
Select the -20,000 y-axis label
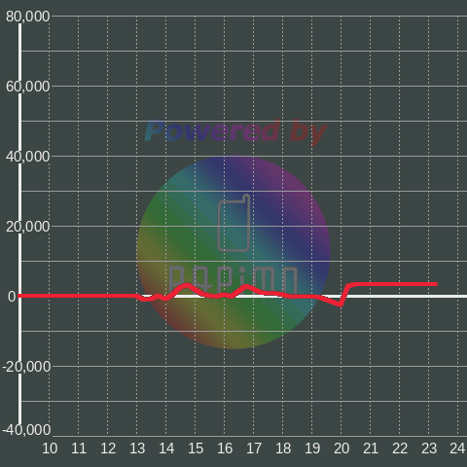[26, 367]
